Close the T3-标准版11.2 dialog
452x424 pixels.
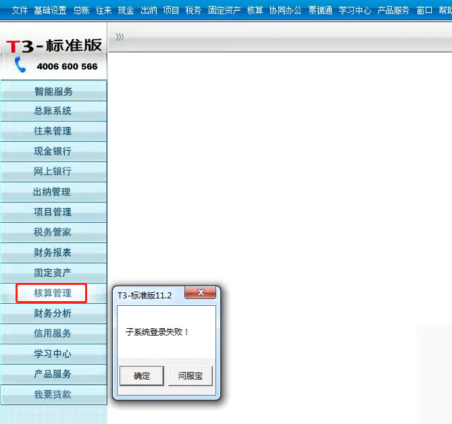(201, 292)
